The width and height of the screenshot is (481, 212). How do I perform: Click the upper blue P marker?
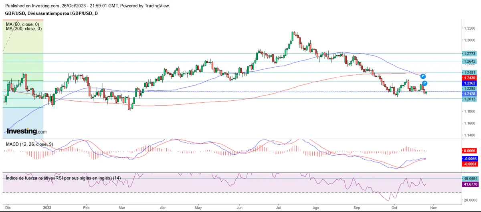[422, 76]
